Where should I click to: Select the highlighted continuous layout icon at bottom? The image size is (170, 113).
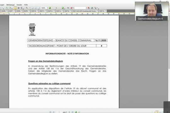tap(157, 112)
